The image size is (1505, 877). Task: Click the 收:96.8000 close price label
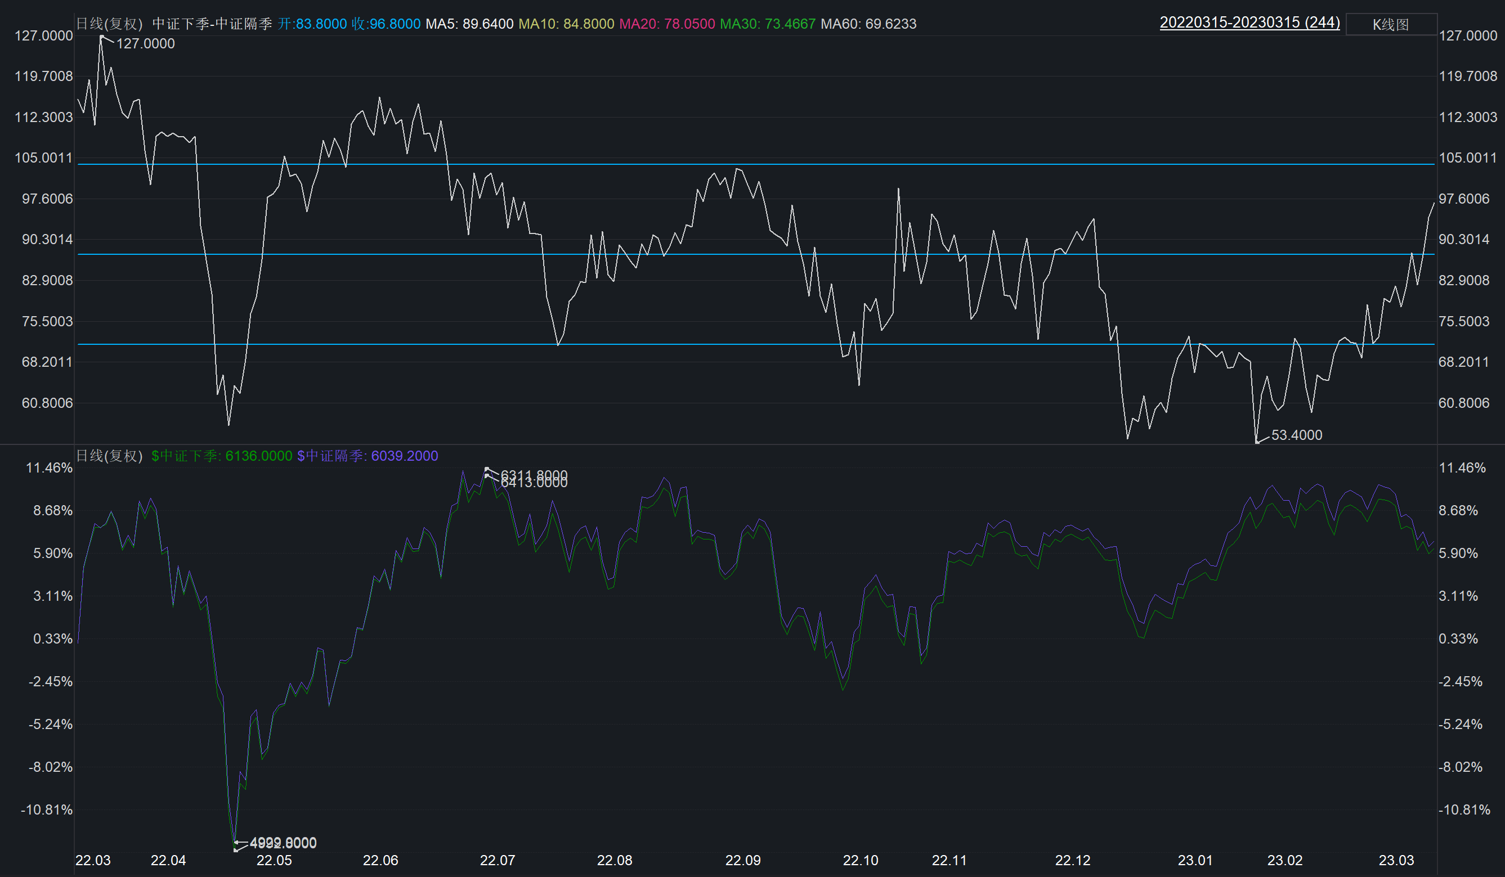tap(386, 24)
